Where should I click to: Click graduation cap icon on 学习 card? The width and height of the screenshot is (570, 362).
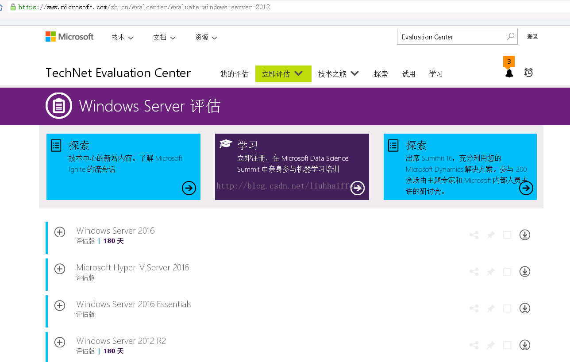click(x=226, y=143)
